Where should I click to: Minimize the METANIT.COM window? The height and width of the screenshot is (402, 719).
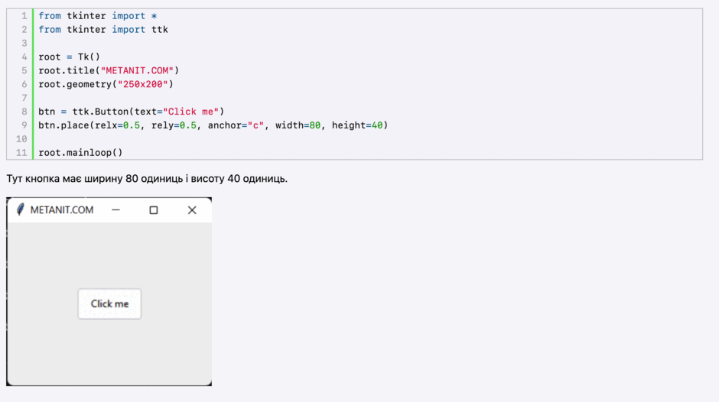pyautogui.click(x=115, y=210)
